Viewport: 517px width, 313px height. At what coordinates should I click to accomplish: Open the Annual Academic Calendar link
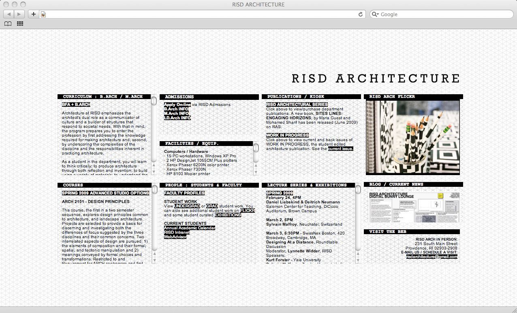[x=190, y=228]
